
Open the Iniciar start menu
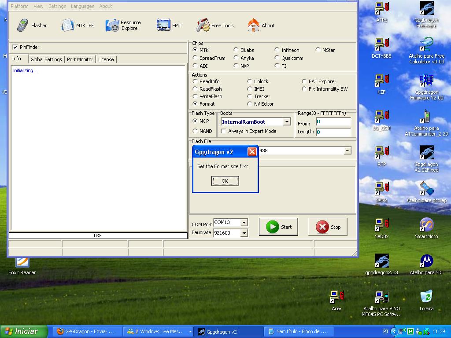click(x=24, y=331)
